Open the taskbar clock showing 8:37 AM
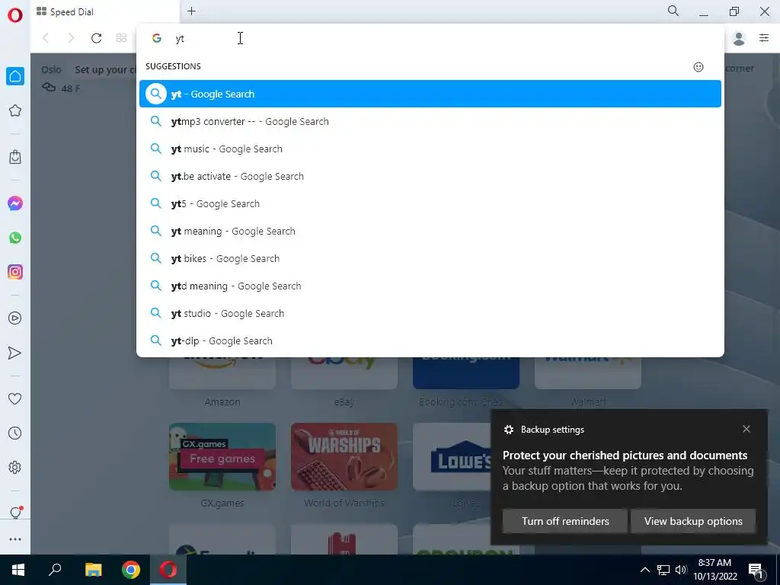 714,570
